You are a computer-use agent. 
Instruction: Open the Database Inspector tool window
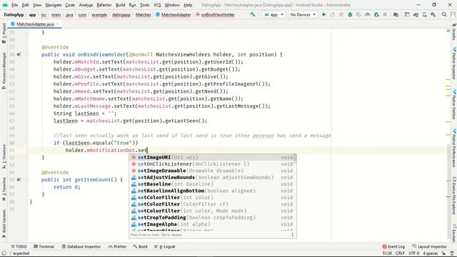pyautogui.click(x=81, y=246)
